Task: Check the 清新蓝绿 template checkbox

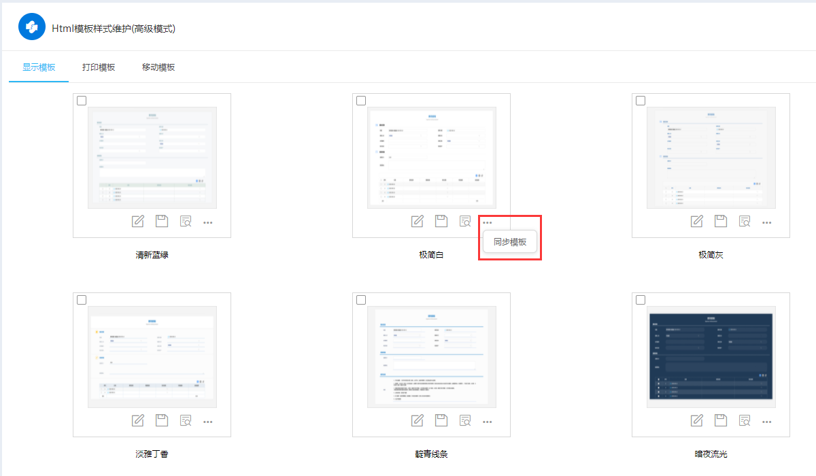Action: tap(82, 101)
